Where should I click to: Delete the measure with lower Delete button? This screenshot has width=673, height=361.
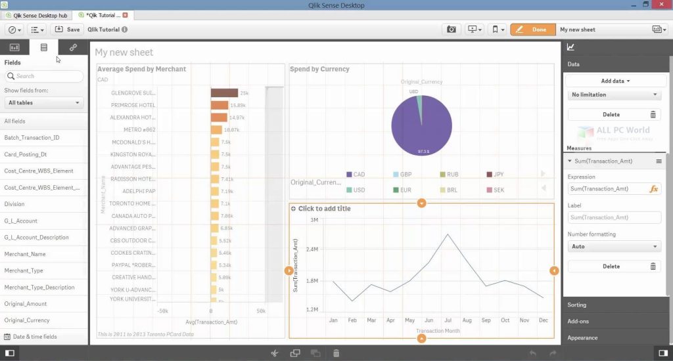click(x=615, y=266)
